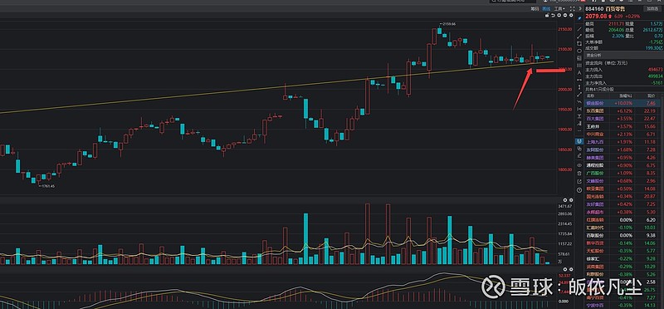664x309 pixels.
Task: Click the magnet snap tool icon
Action: (x=579, y=141)
